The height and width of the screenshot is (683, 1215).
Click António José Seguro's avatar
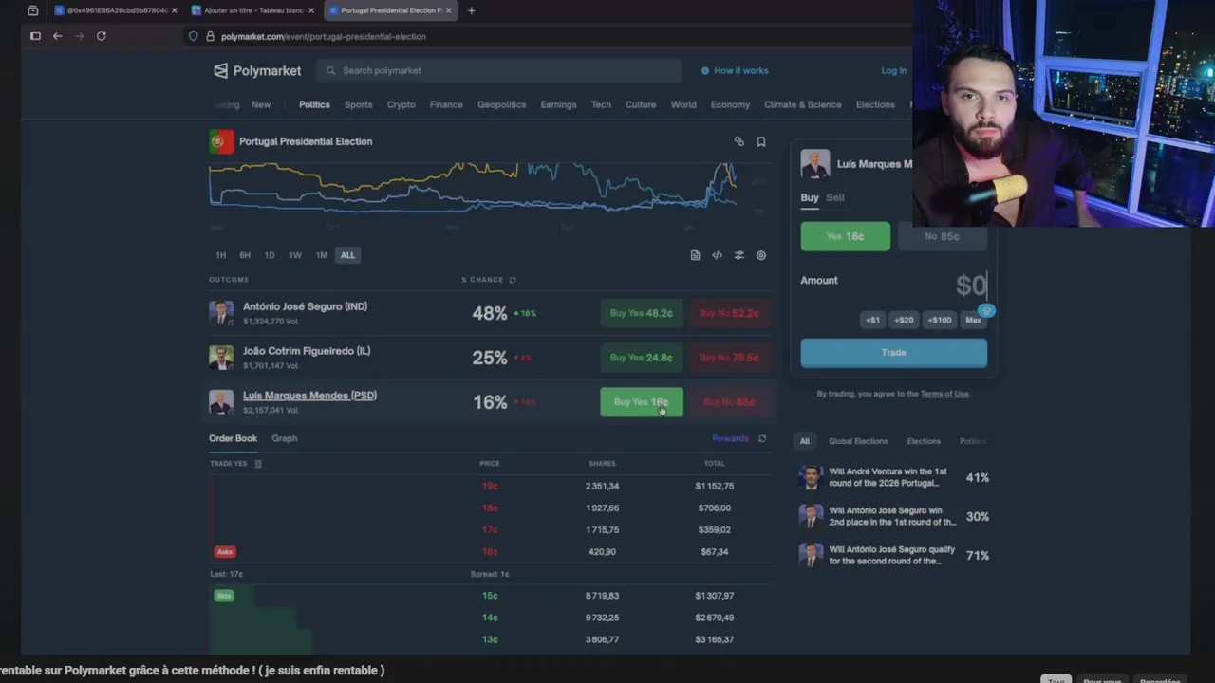[x=221, y=313]
